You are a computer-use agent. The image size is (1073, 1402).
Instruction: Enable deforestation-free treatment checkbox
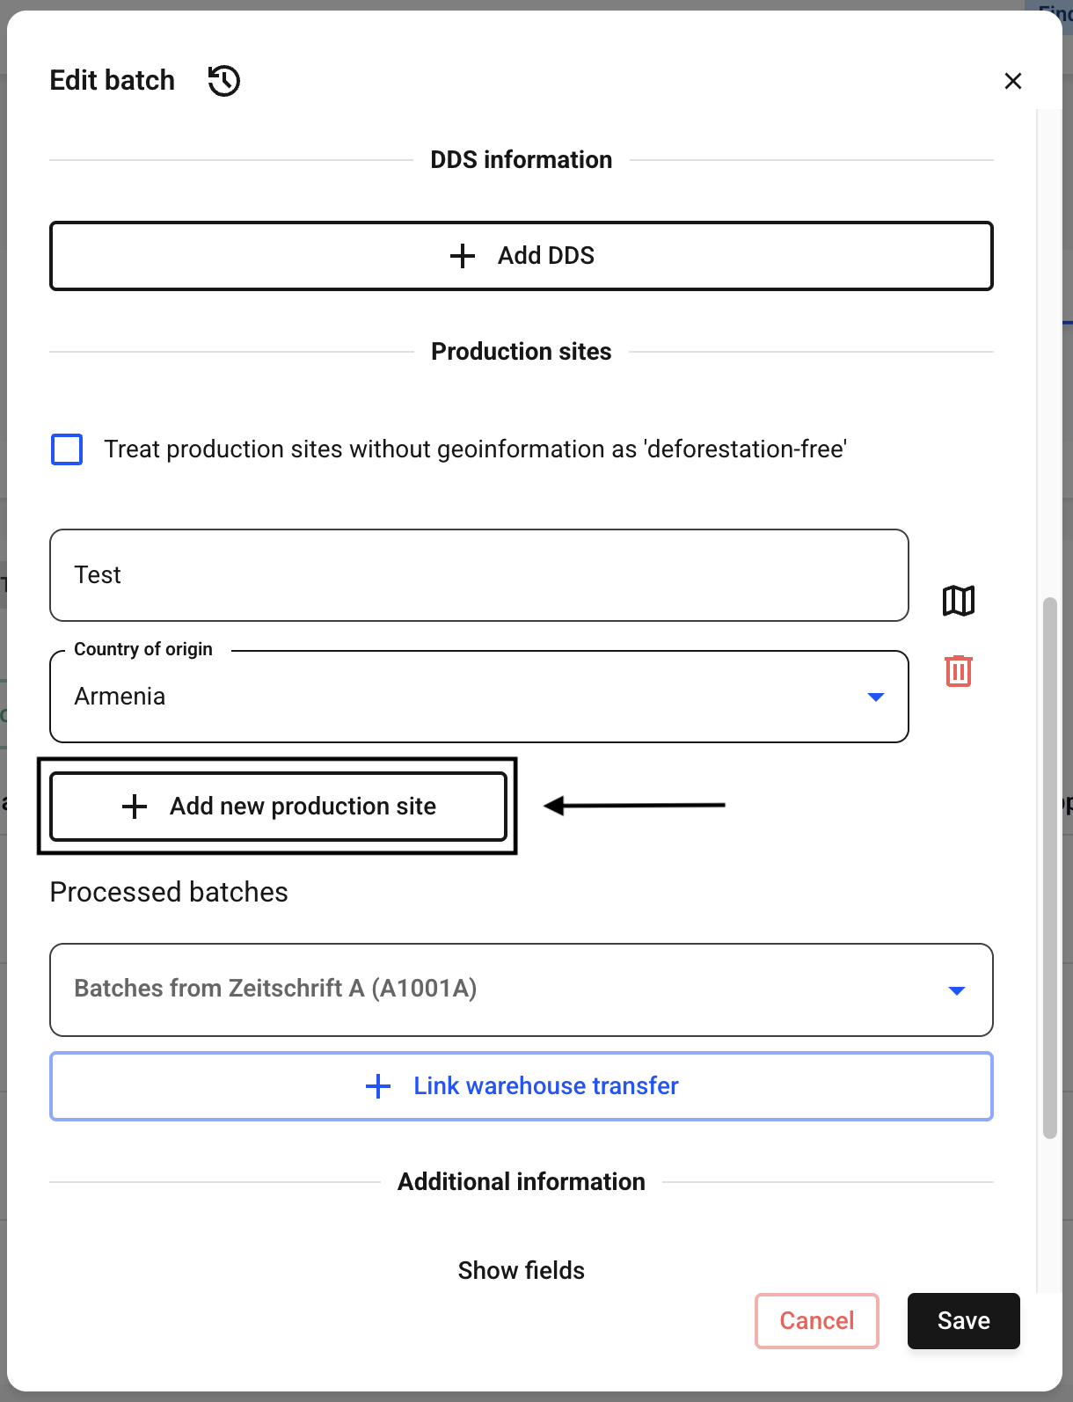[x=67, y=449]
